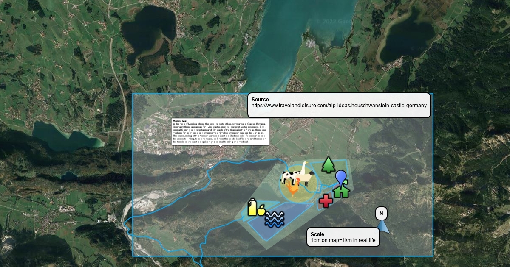Select the N compass label
The width and height of the screenshot is (510, 267).
381,214
